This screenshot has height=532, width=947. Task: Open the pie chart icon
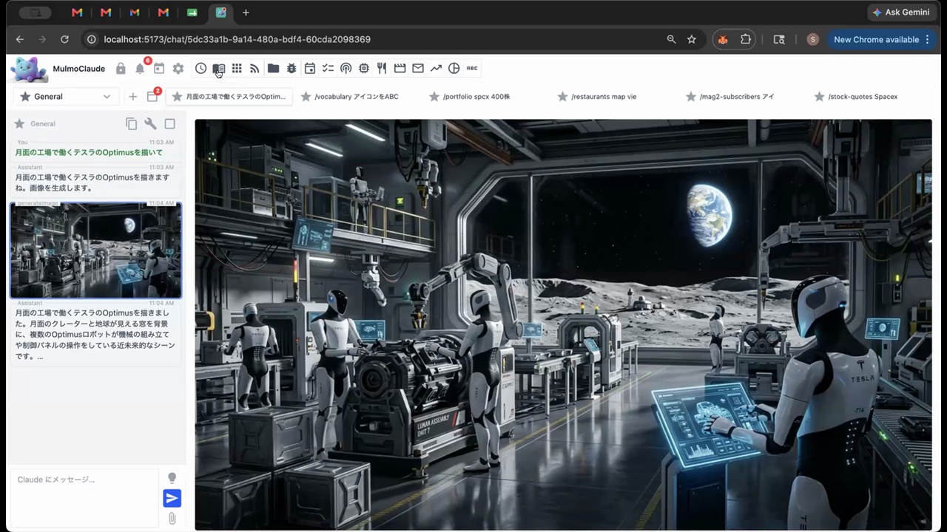(454, 69)
